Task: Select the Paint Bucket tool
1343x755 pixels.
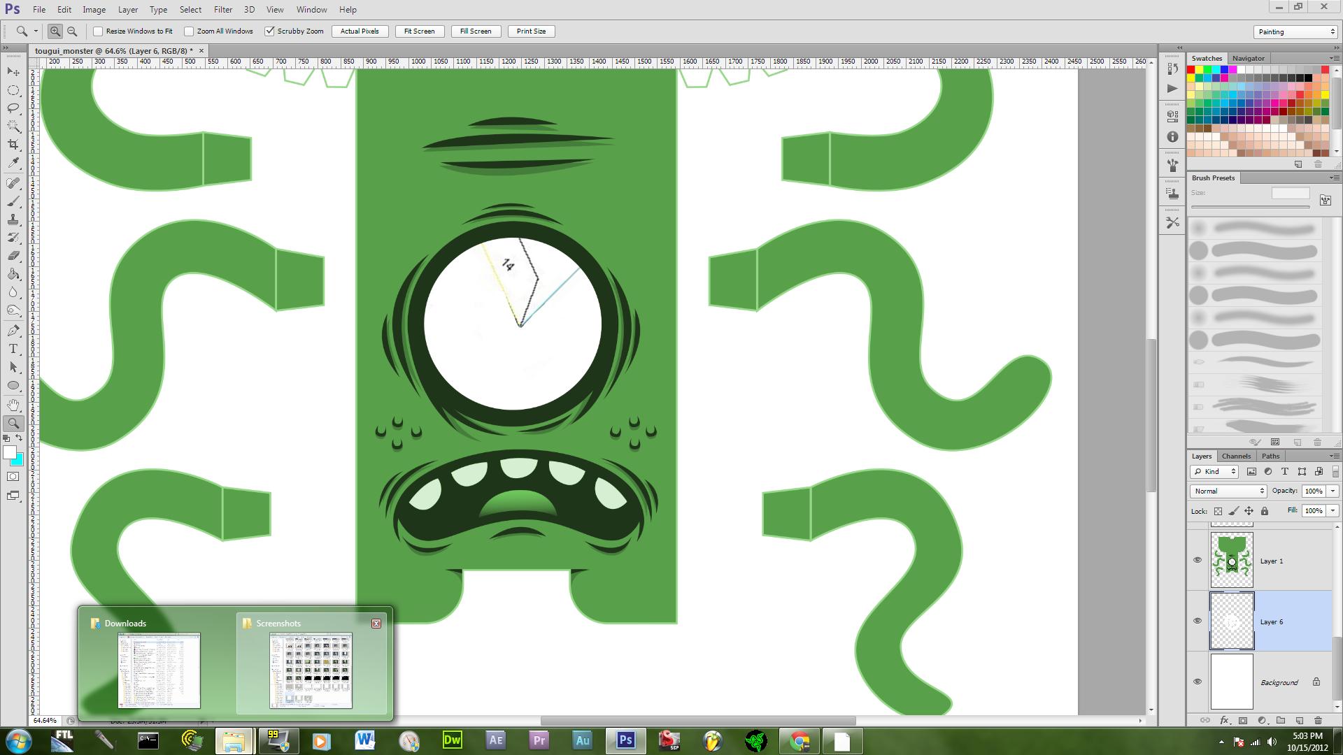Action: [x=13, y=274]
